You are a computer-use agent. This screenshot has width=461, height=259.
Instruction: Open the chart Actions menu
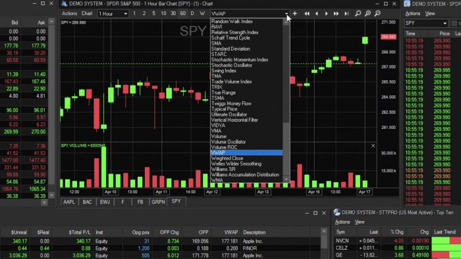pyautogui.click(x=69, y=14)
